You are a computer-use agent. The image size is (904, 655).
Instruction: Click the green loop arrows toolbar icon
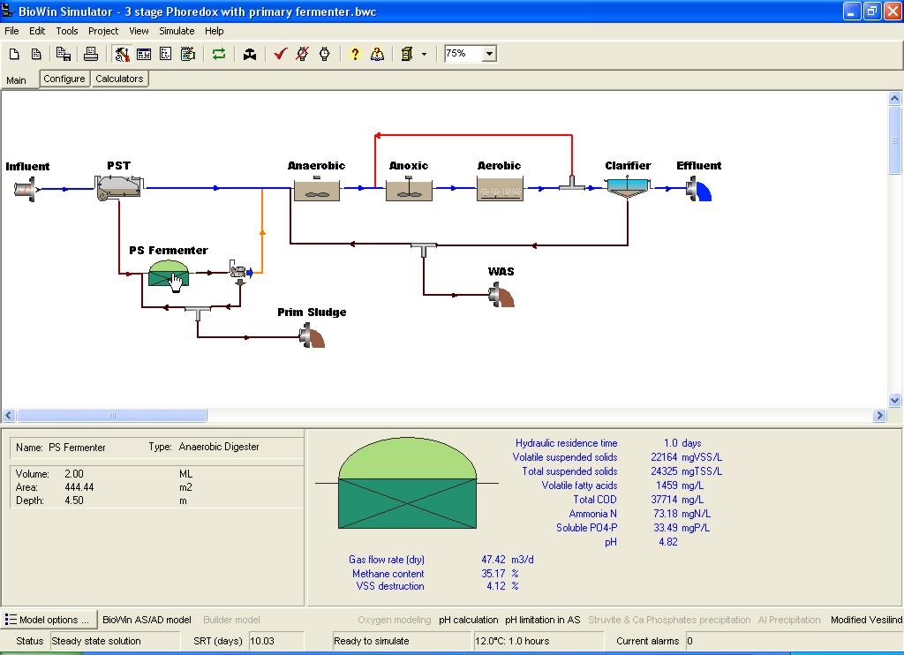coord(219,54)
